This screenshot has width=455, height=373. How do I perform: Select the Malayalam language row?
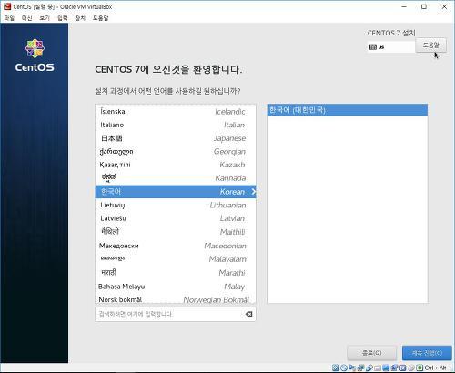point(176,259)
